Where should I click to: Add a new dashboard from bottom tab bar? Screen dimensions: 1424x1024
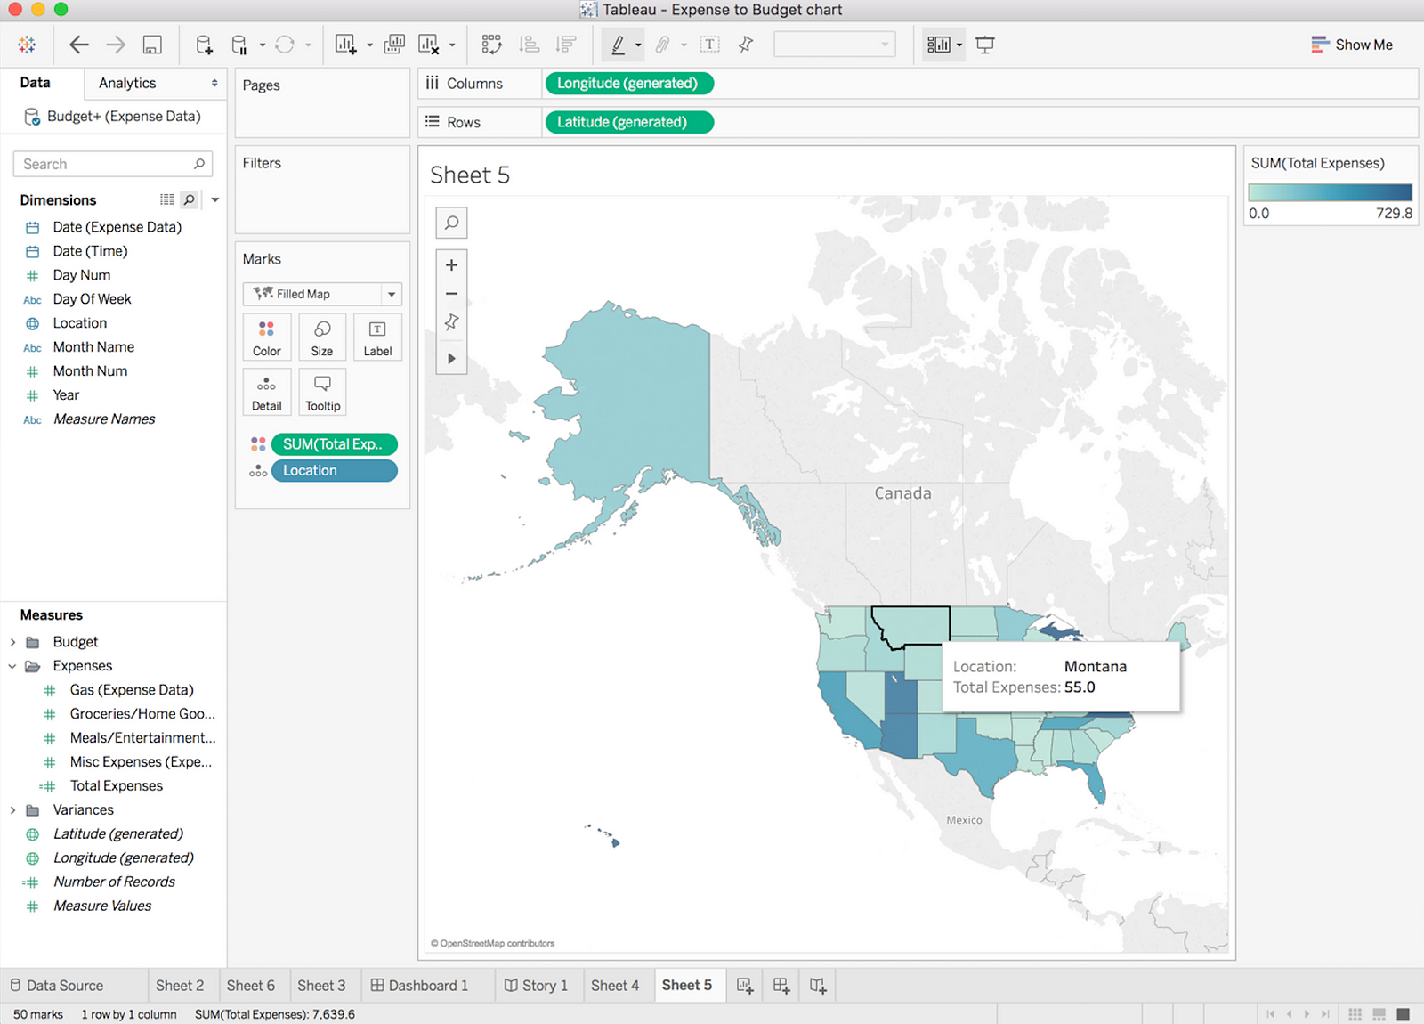(781, 986)
